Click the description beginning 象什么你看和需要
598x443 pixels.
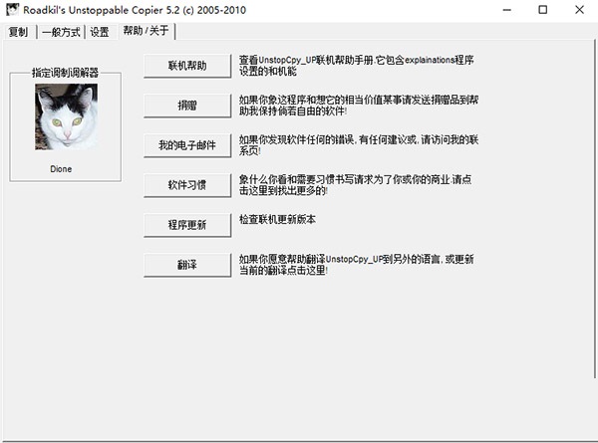coord(356,185)
